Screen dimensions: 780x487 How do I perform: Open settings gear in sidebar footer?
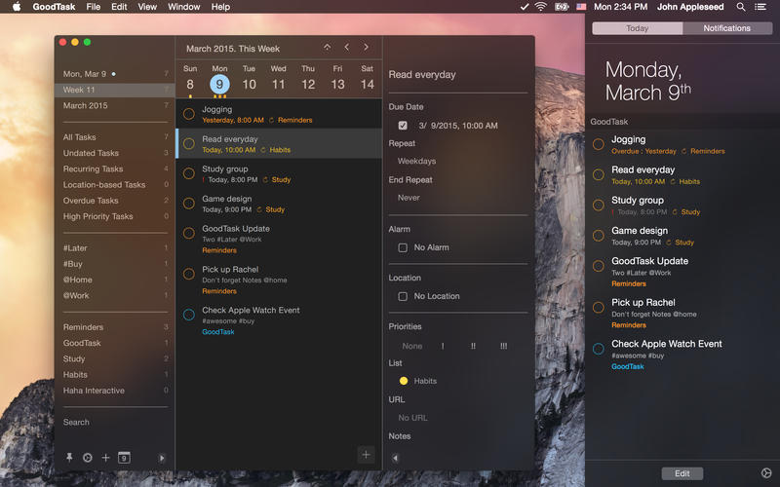click(x=88, y=458)
